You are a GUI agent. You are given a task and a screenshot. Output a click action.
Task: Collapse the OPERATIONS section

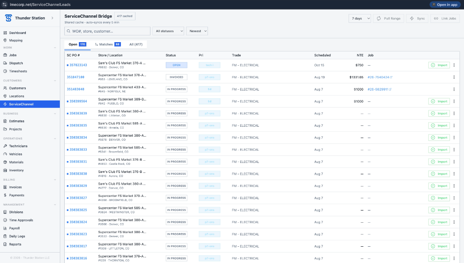[x=55, y=139]
